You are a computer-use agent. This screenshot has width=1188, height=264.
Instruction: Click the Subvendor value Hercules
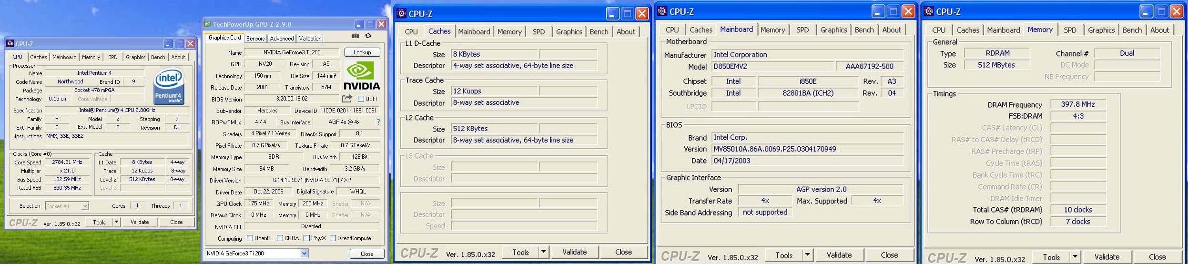pos(267,111)
